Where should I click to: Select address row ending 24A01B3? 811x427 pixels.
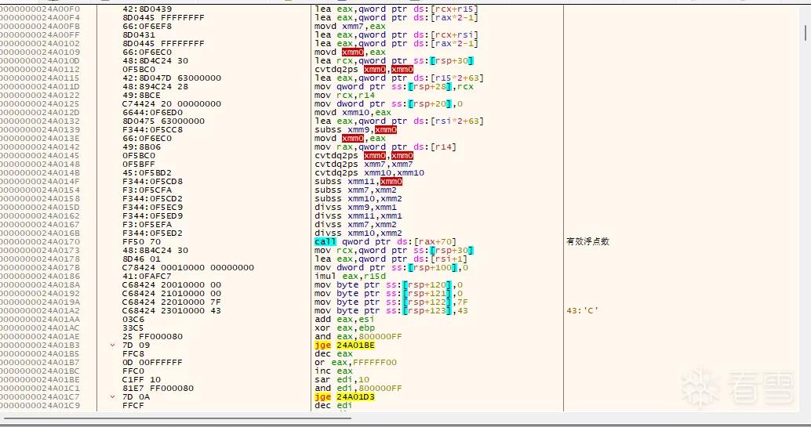tap(40, 345)
